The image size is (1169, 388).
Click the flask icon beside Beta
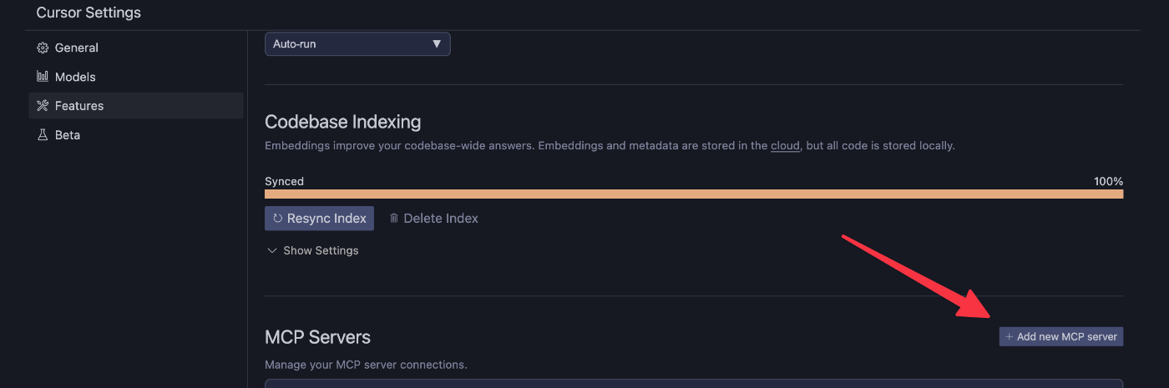(x=43, y=135)
